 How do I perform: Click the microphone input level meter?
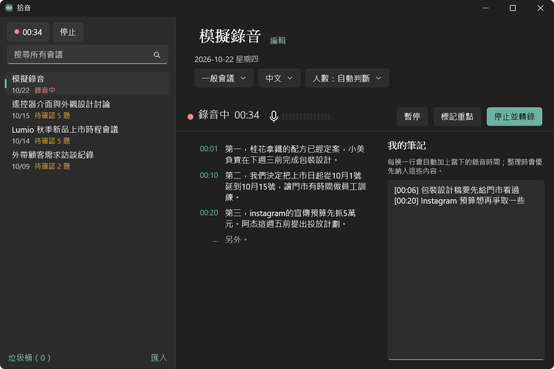tap(306, 116)
